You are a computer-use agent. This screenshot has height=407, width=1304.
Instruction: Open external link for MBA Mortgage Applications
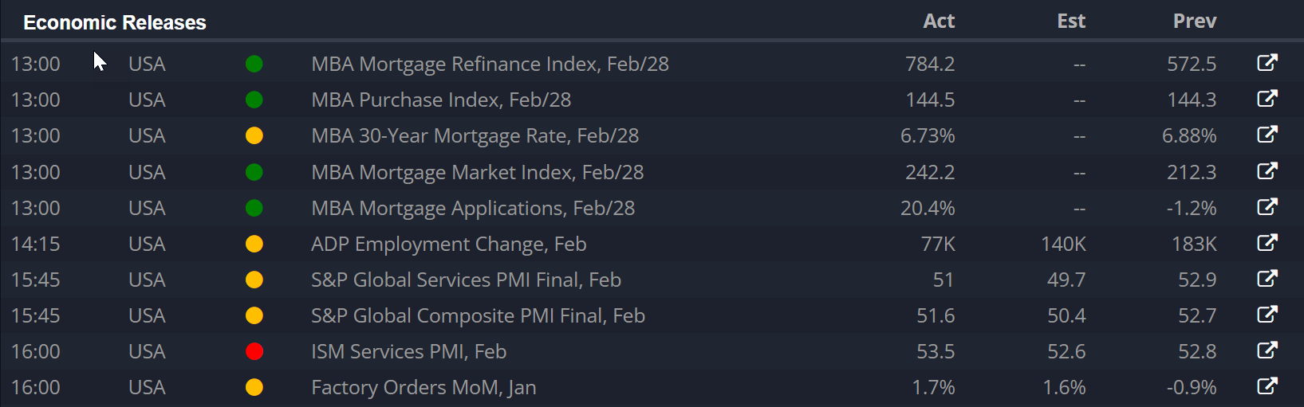pos(1267,207)
